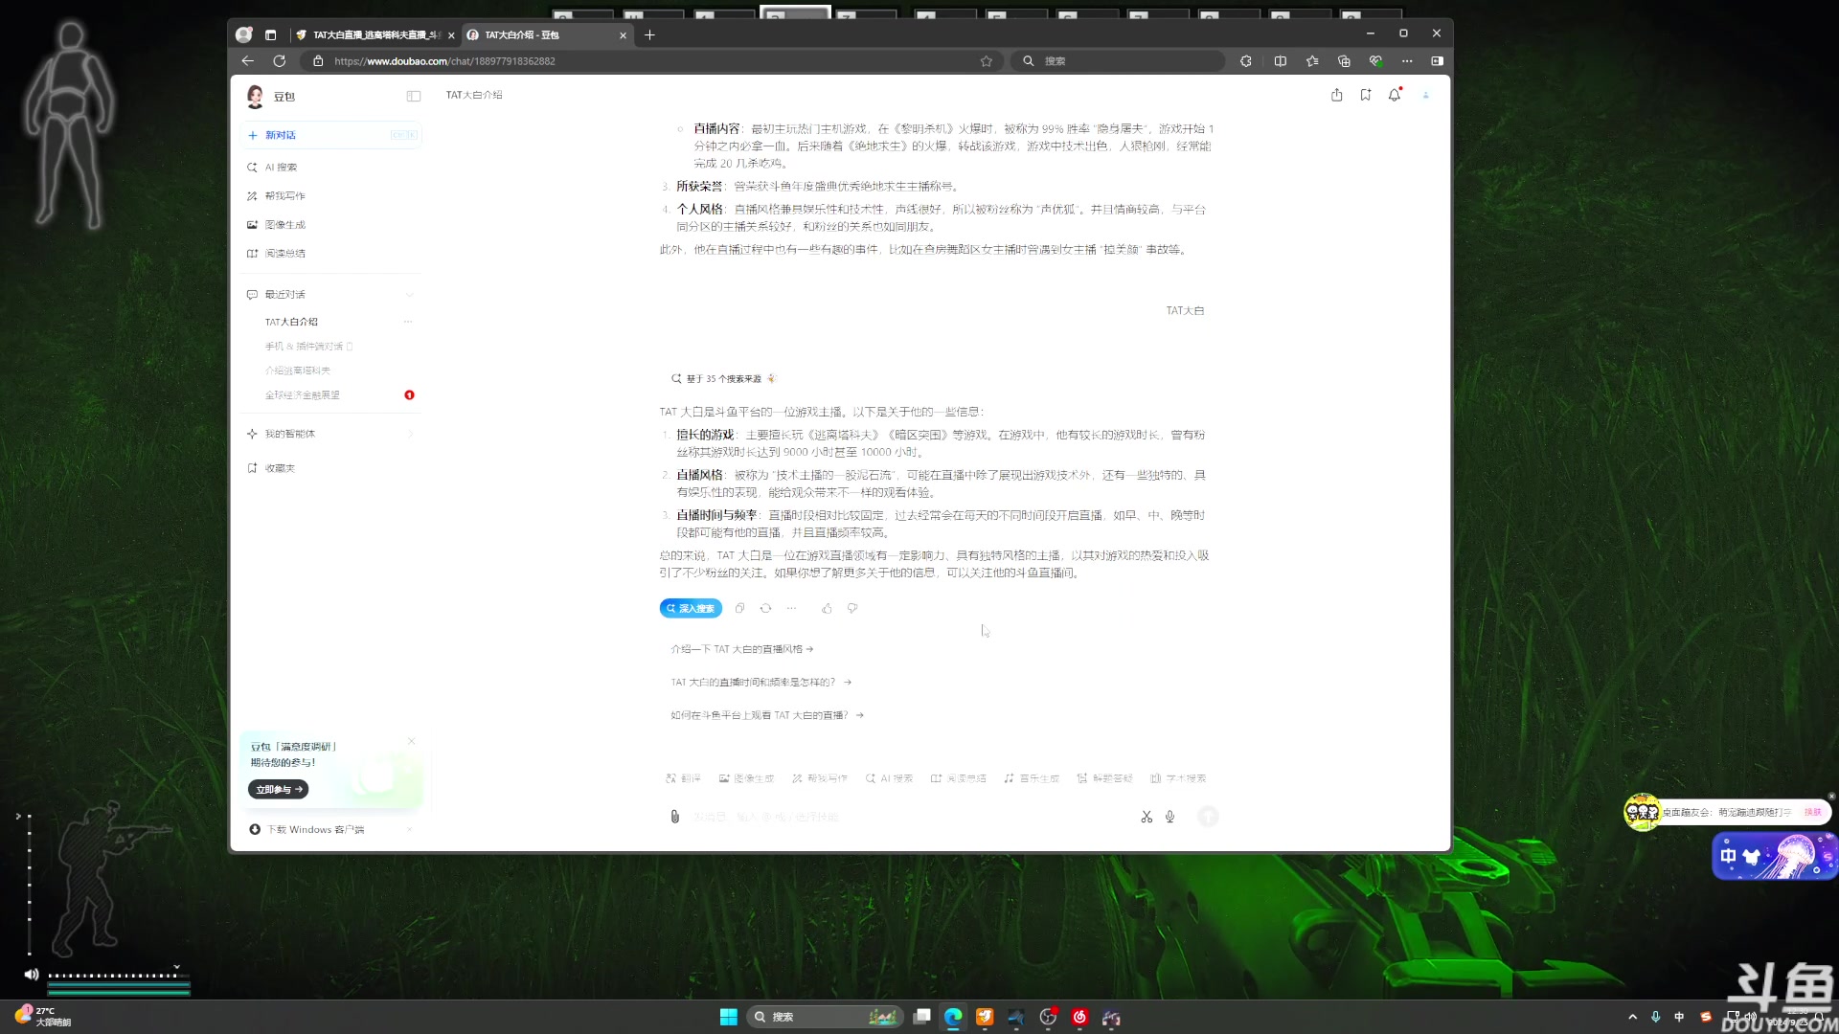The image size is (1839, 1034).
Task: Select the 学术搜索 skill chip
Action: [1178, 778]
